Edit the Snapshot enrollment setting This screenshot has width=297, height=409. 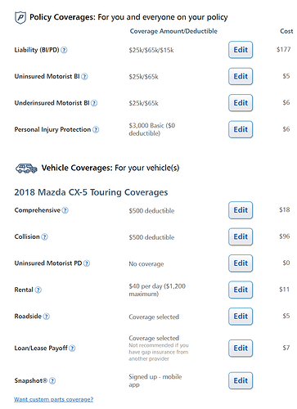(x=241, y=380)
